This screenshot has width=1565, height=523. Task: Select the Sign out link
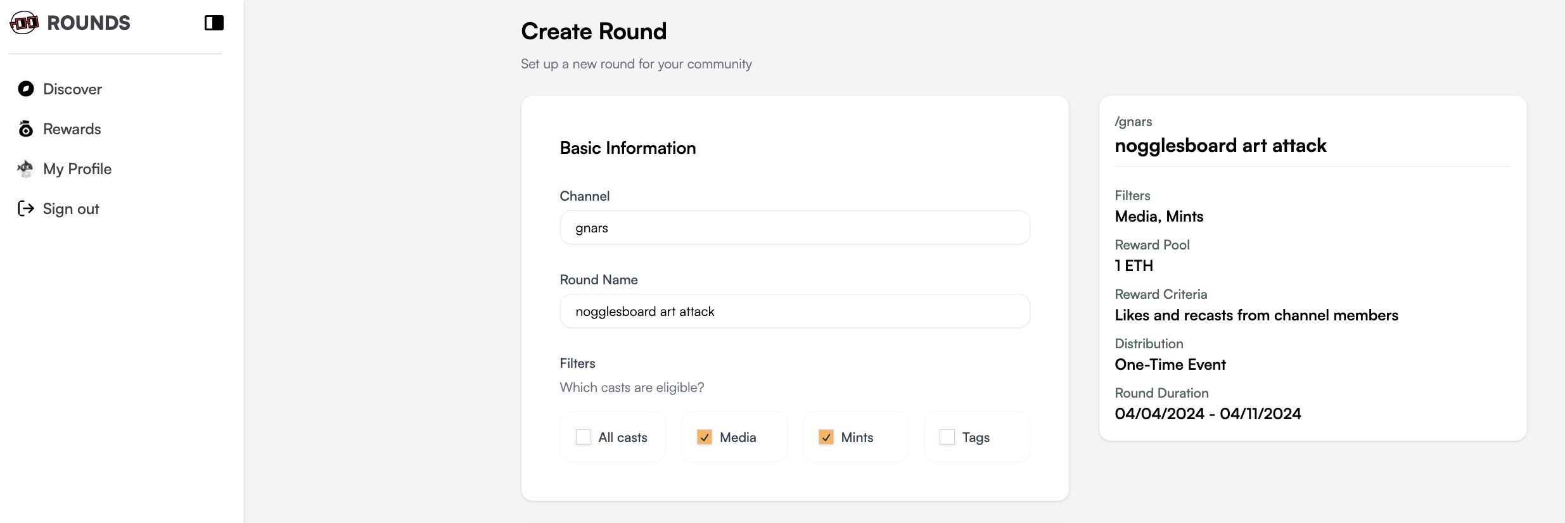pyautogui.click(x=71, y=209)
